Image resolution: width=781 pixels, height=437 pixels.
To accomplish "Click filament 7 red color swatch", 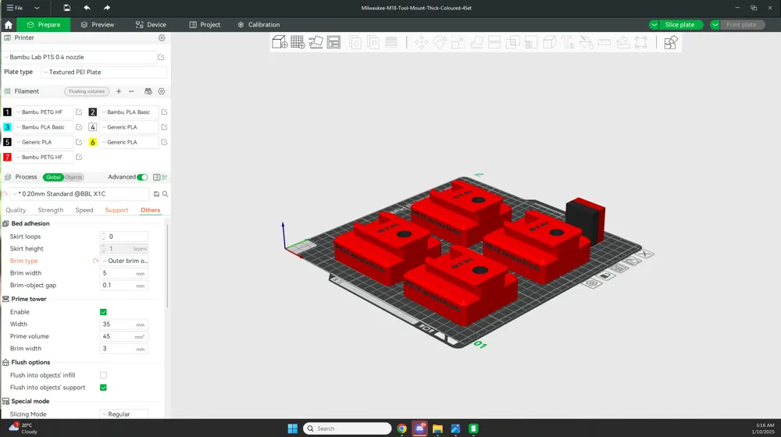I will 8,157.
